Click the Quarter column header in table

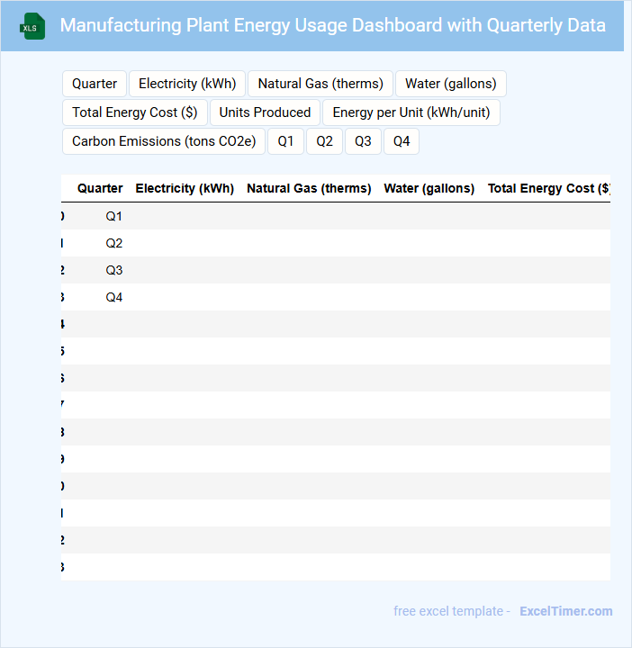100,188
